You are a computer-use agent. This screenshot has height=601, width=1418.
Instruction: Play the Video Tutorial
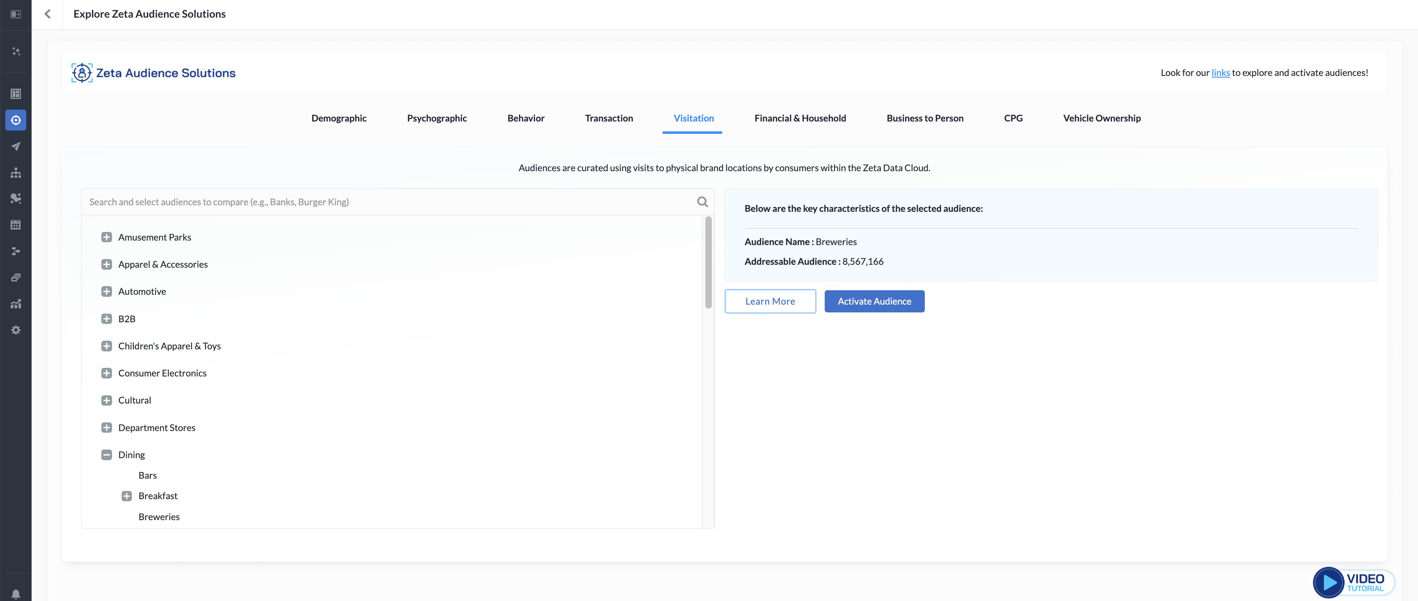1329,582
